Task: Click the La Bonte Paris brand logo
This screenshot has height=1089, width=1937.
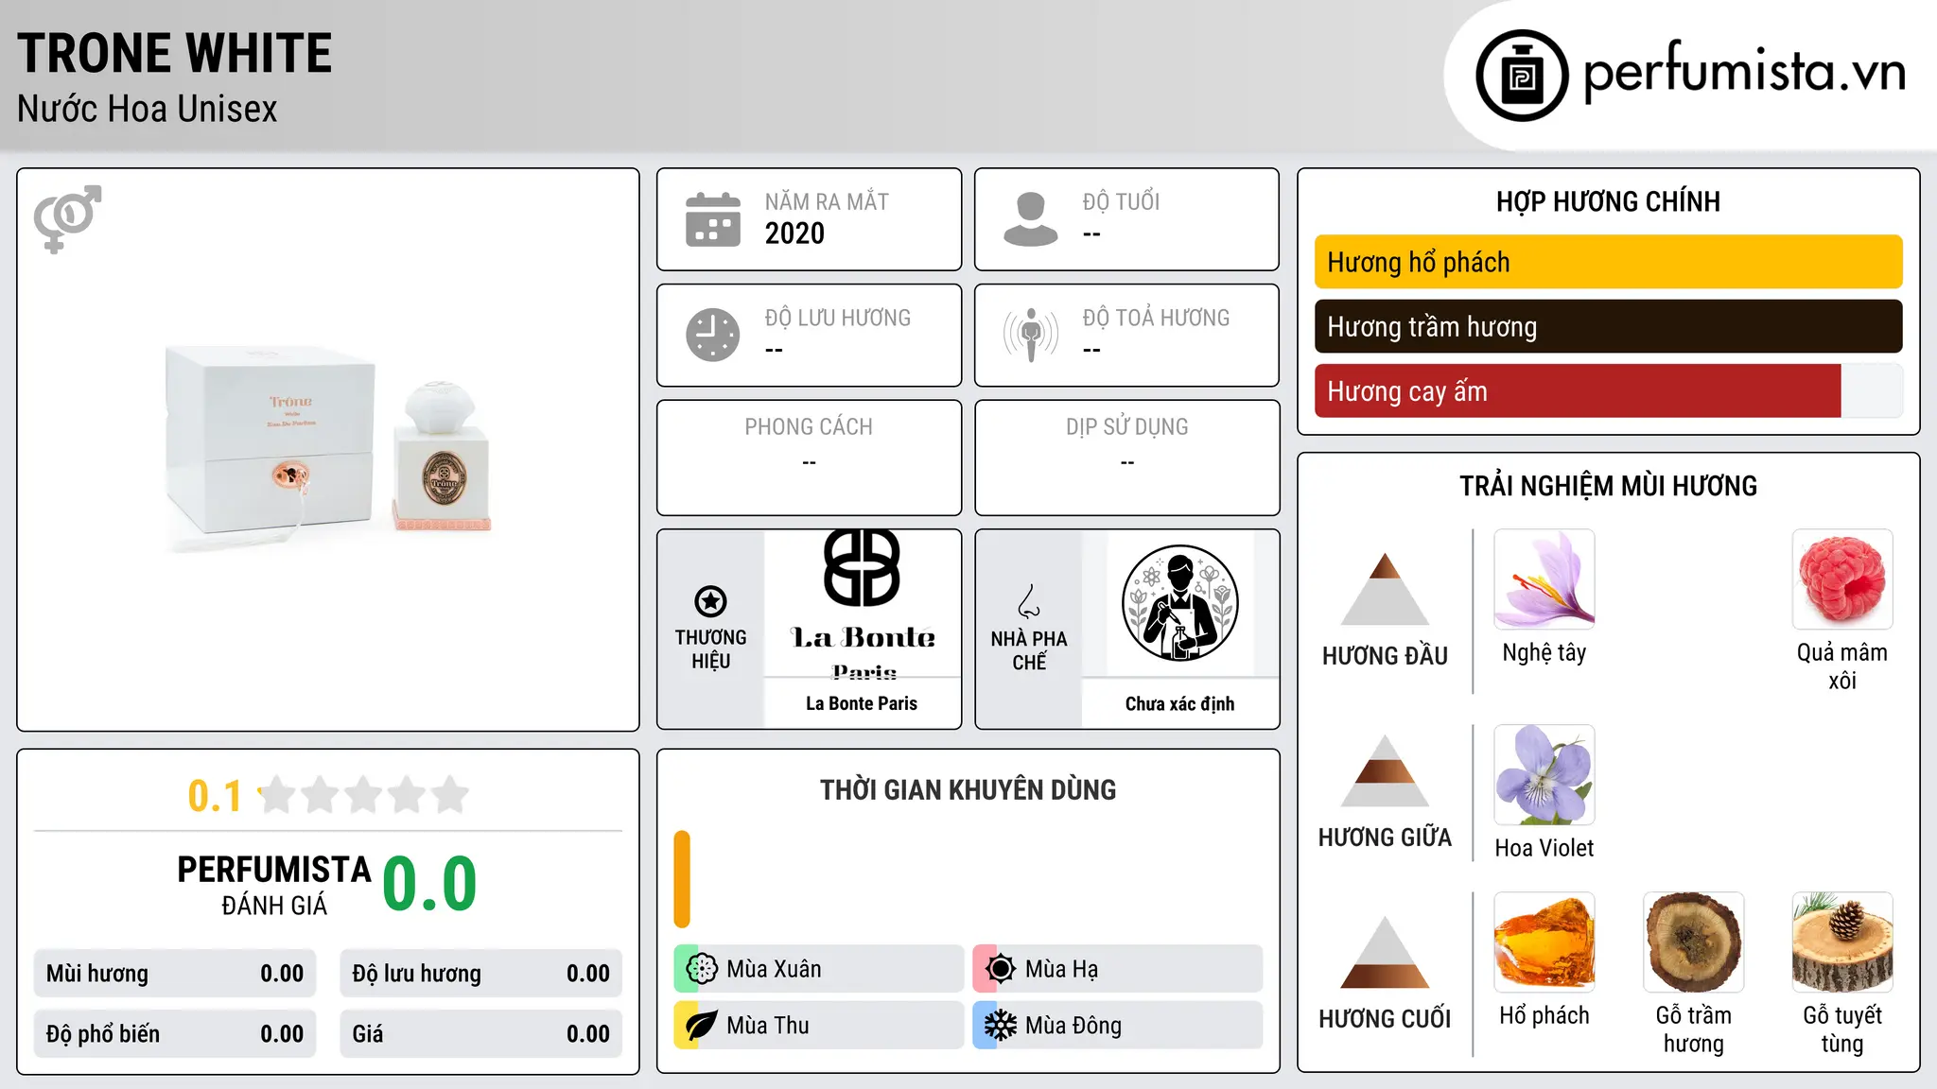Action: coord(863,603)
